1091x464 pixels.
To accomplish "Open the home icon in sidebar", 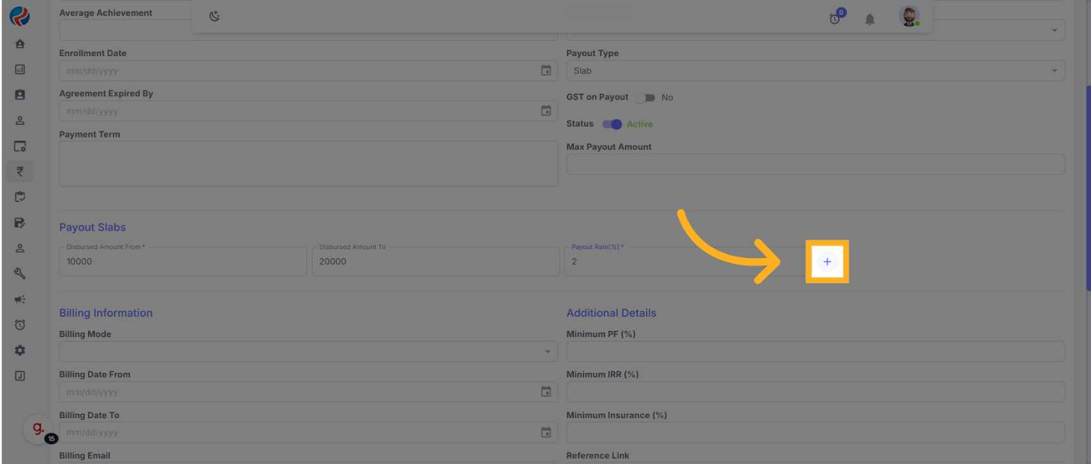I will pyautogui.click(x=20, y=44).
